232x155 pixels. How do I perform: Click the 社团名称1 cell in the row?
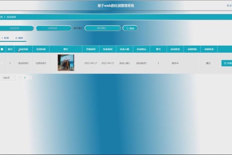pos(41,63)
